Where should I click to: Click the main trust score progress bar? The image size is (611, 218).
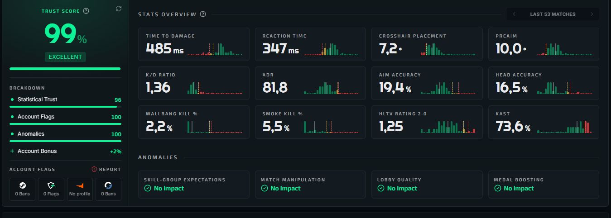pos(65,69)
